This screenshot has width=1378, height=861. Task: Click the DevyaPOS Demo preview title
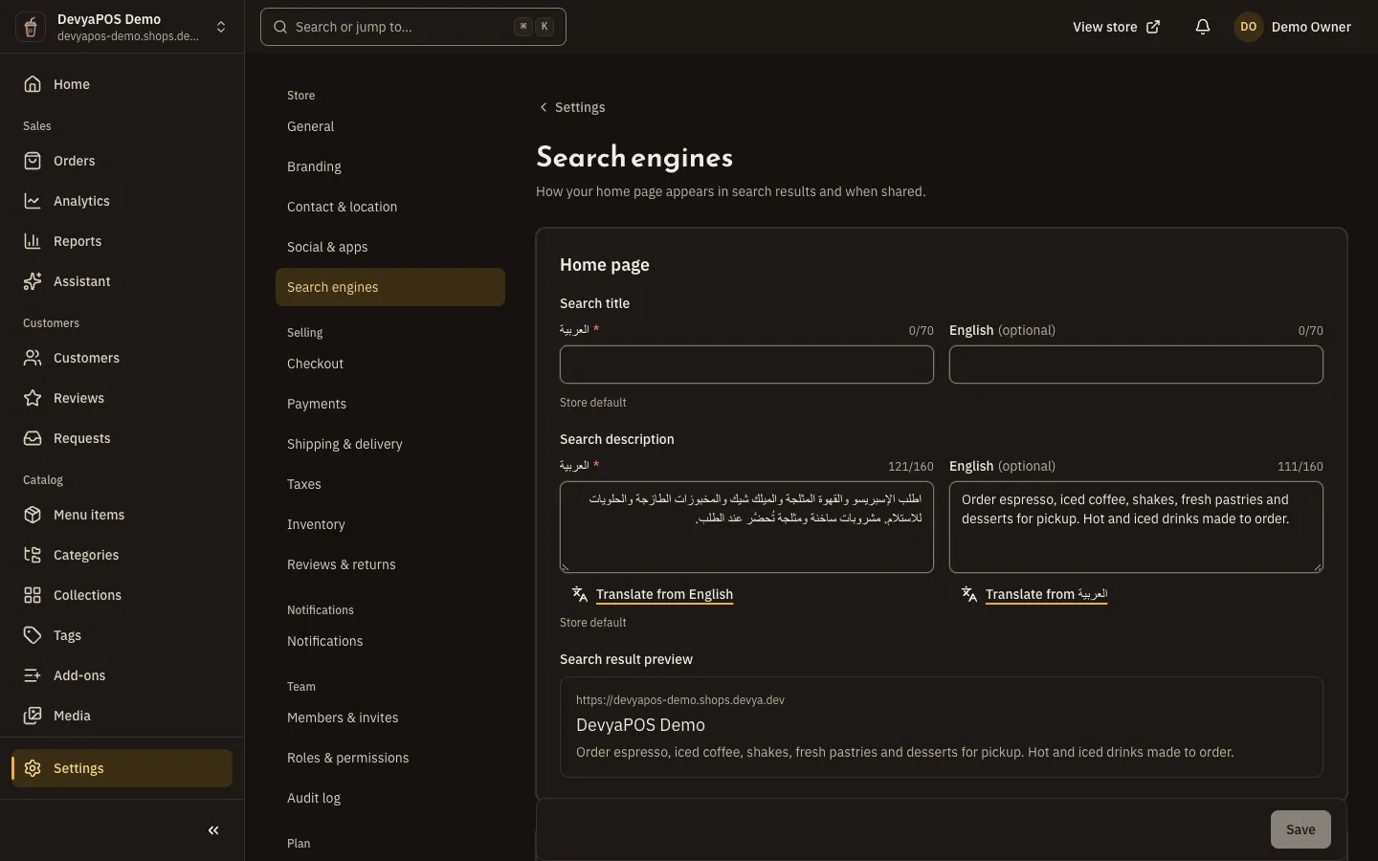click(x=640, y=725)
